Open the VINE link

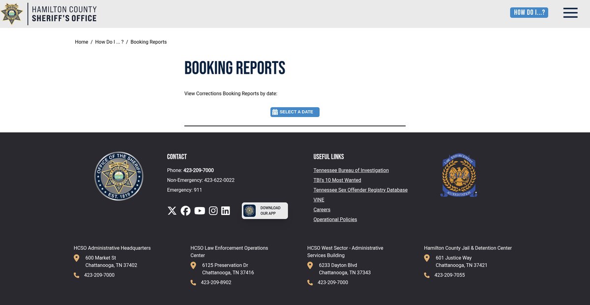[319, 200]
